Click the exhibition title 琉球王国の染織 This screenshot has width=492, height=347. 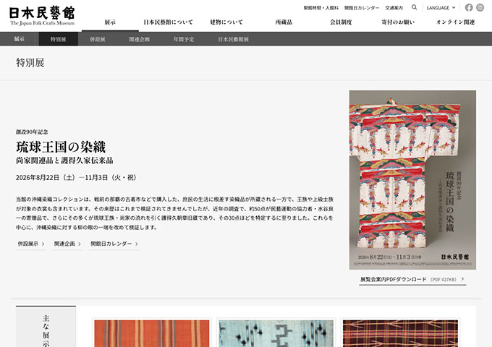(61, 147)
